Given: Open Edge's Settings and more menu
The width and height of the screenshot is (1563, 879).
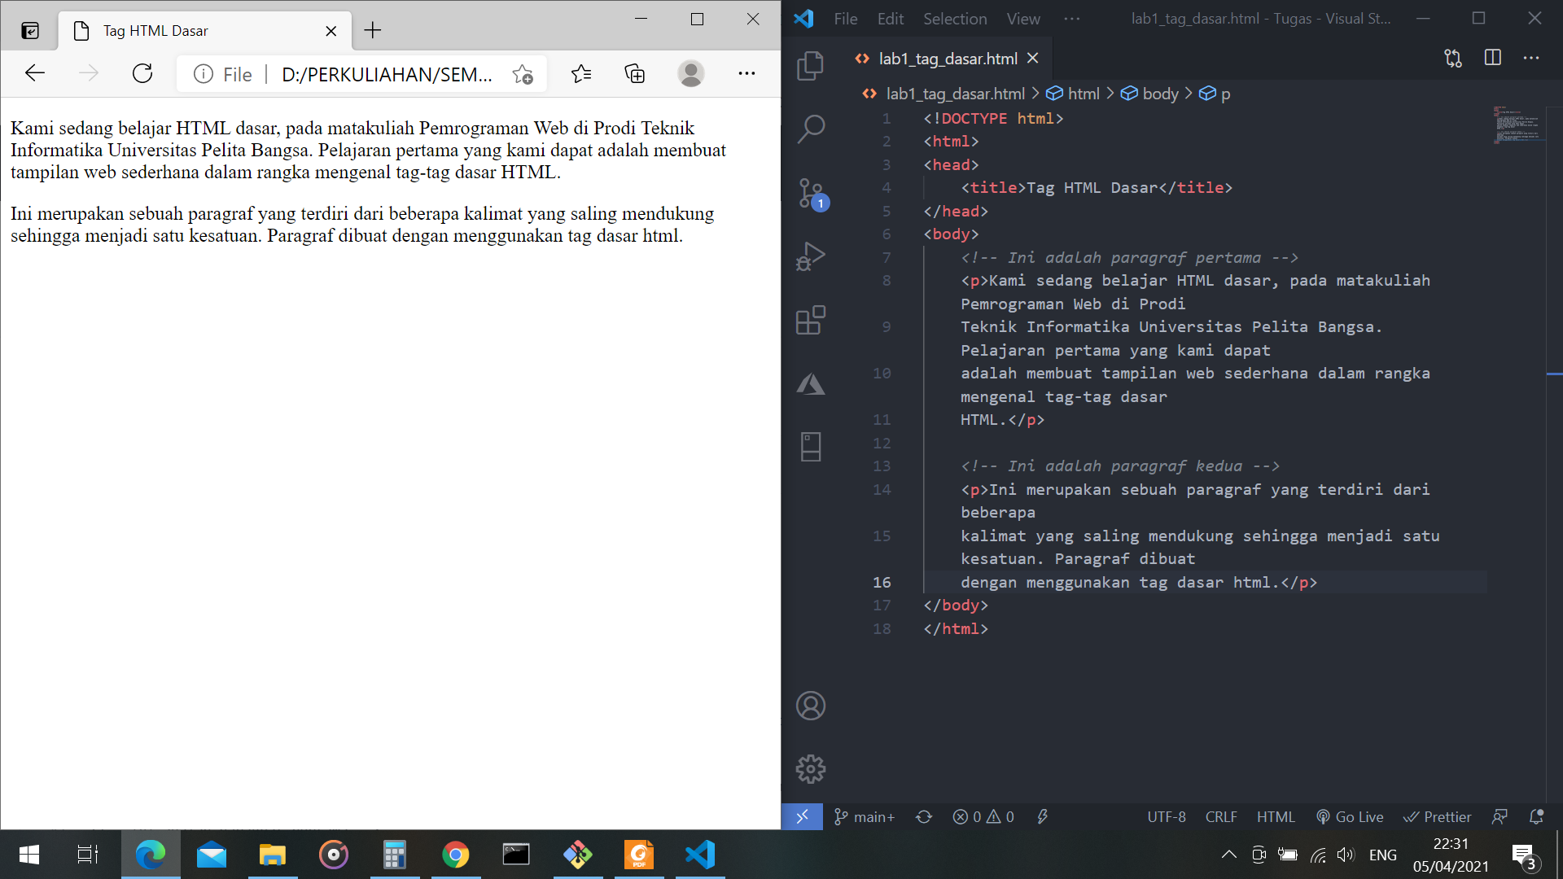Looking at the screenshot, I should (x=746, y=73).
